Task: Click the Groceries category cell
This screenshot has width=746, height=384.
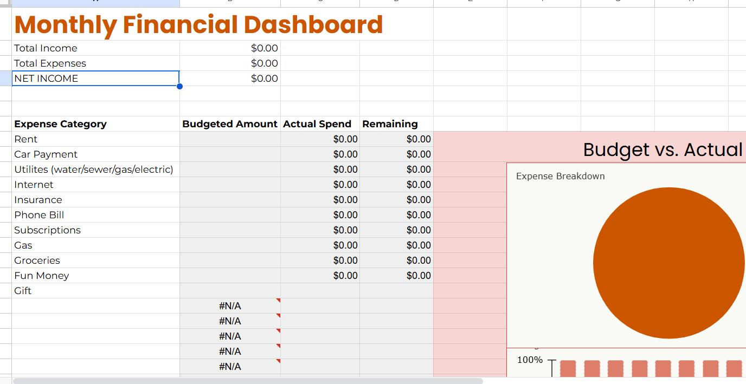Action: tap(95, 261)
